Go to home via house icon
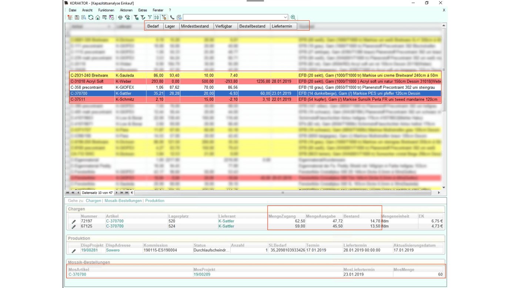Screen dimensions: 511x288 (x=98, y=17)
